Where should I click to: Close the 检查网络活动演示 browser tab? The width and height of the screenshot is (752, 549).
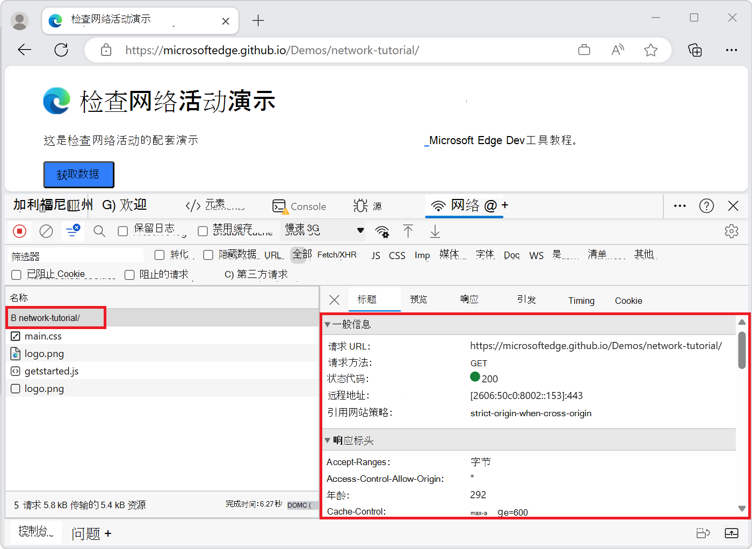point(226,21)
